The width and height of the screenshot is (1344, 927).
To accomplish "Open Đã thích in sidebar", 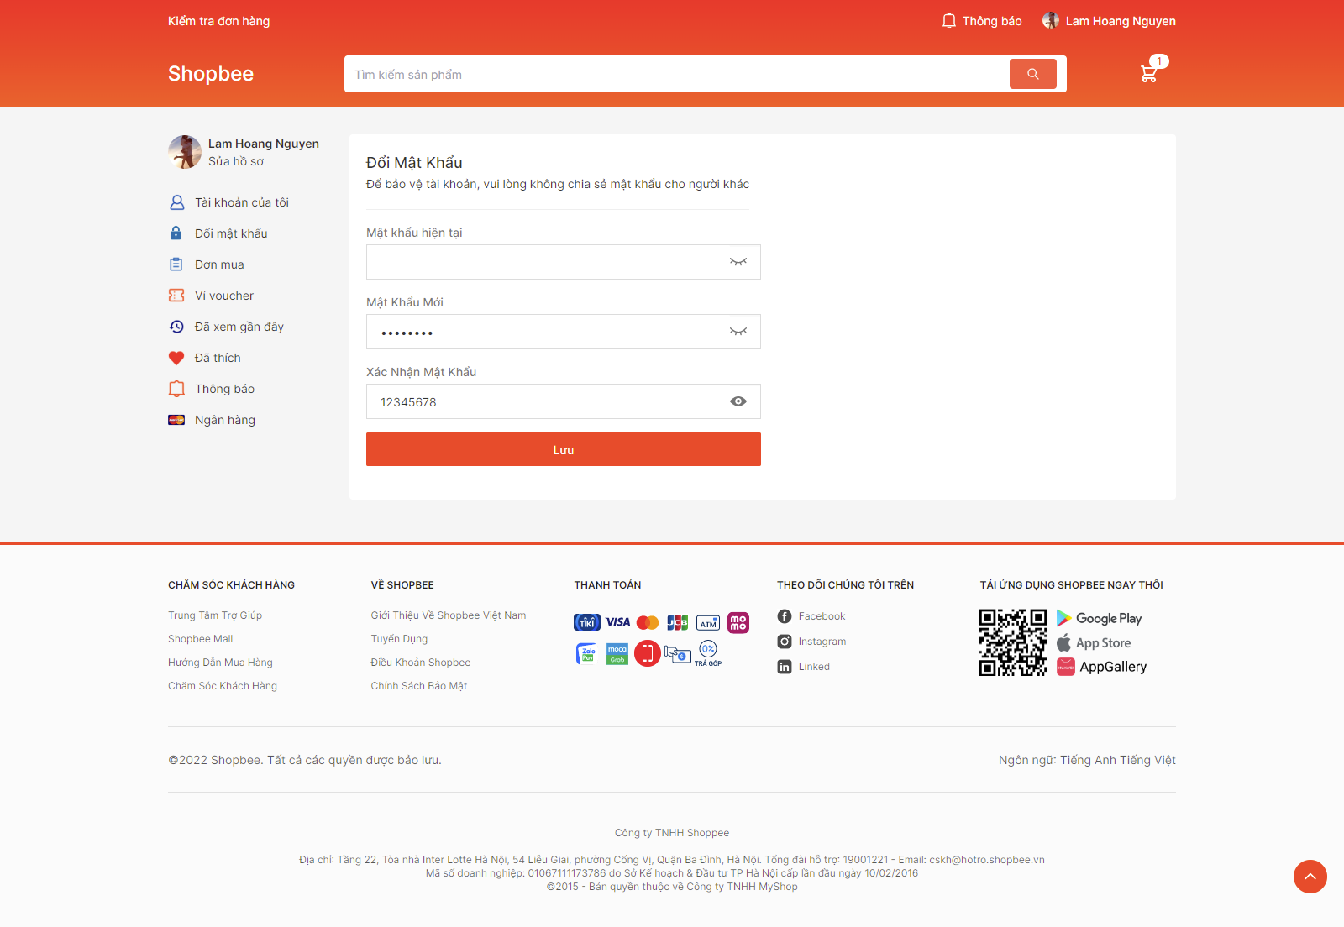I will (x=218, y=358).
